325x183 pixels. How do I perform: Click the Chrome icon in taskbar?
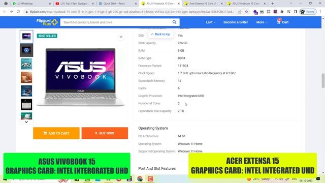tap(140, 178)
